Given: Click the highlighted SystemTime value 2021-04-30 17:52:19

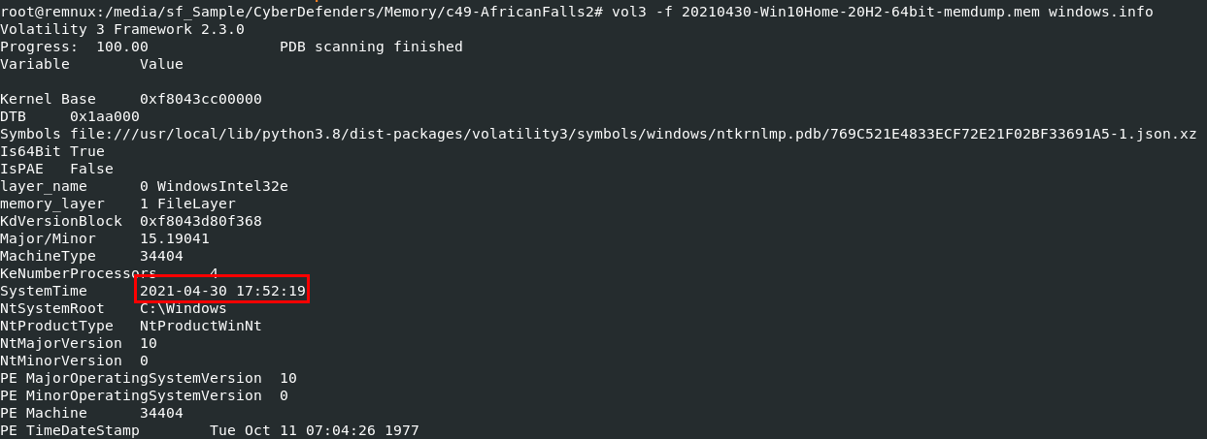Looking at the screenshot, I should point(222,291).
